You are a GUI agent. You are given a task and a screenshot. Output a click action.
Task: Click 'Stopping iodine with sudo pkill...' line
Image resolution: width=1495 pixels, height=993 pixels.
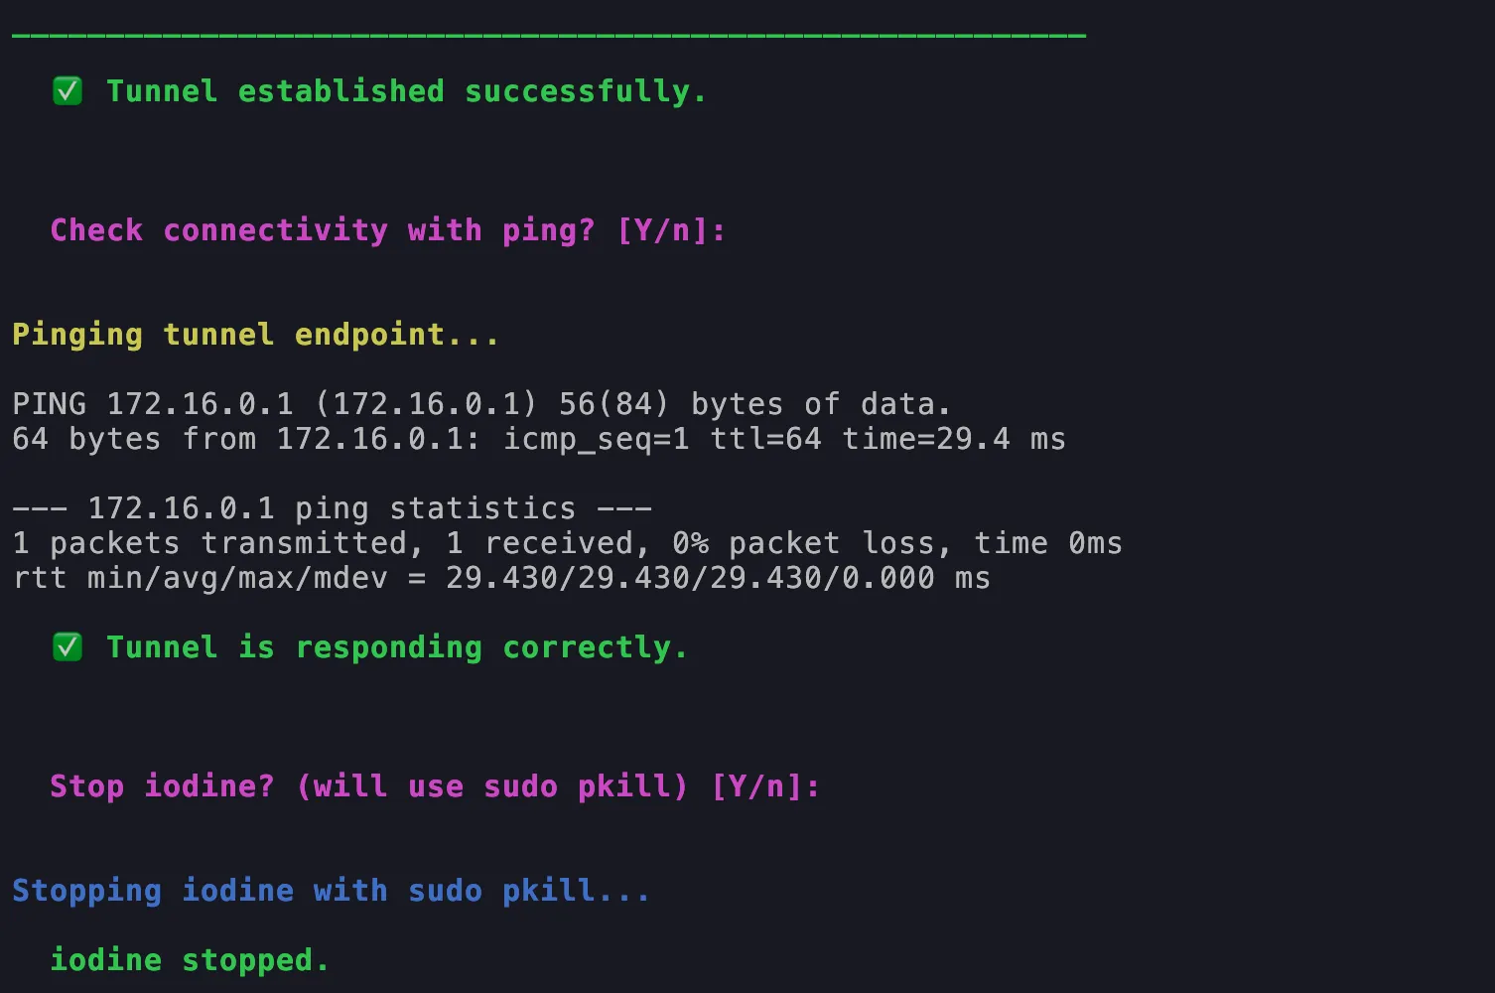point(331,891)
